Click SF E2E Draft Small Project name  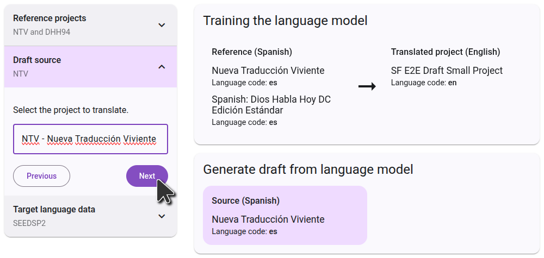pos(447,71)
